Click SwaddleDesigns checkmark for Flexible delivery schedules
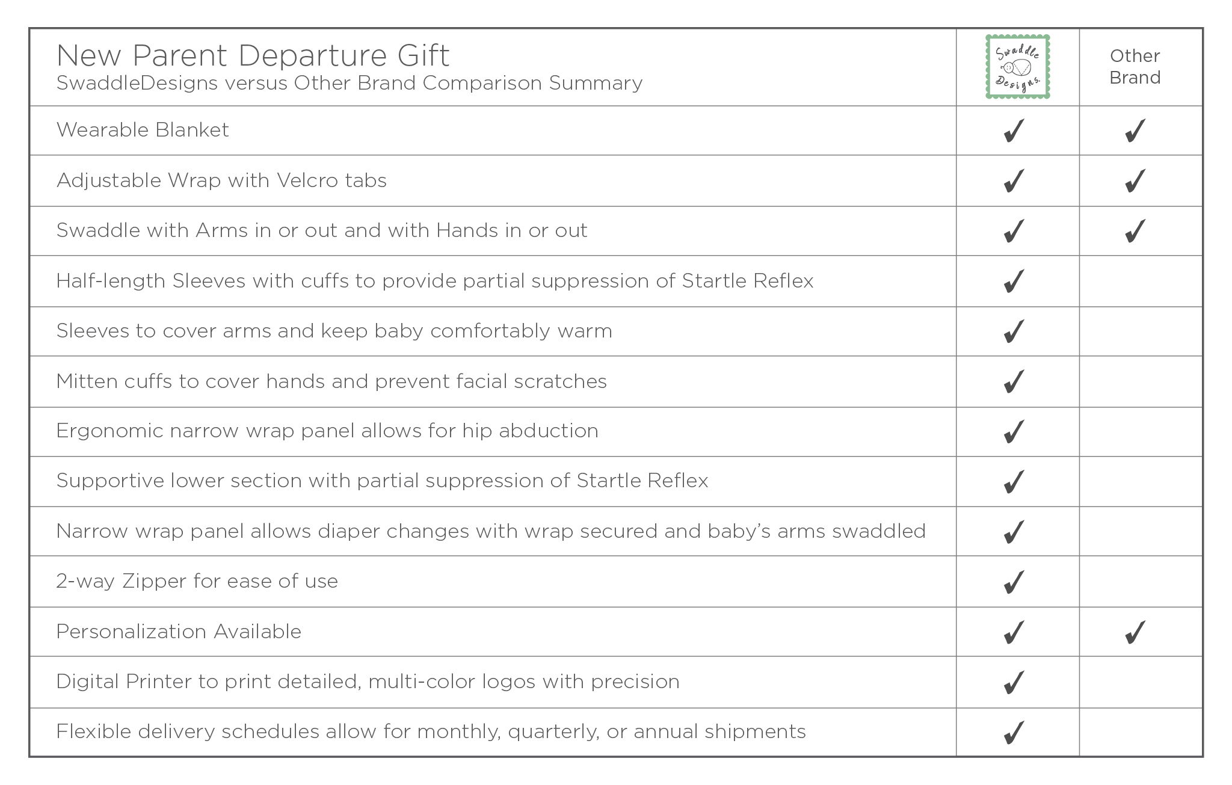Image resolution: width=1232 pixels, height=785 pixels. click(1014, 732)
